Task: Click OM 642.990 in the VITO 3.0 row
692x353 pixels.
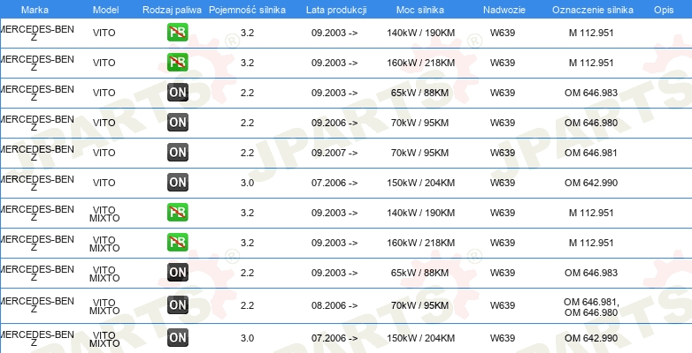Action: (x=591, y=183)
